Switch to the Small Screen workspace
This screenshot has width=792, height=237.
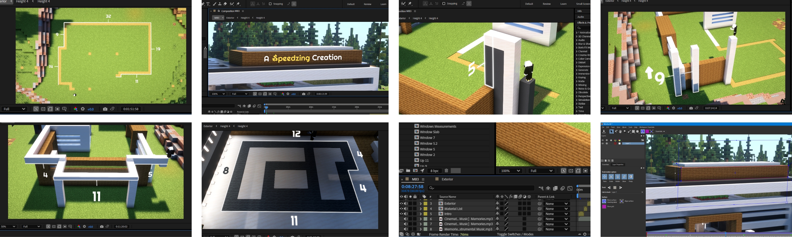click(x=583, y=4)
